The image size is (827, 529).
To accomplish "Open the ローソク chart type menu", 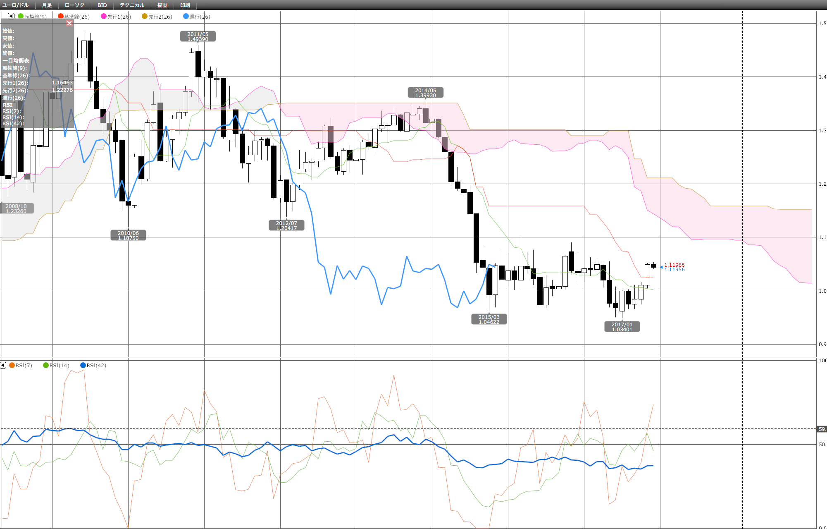I will [x=74, y=5].
